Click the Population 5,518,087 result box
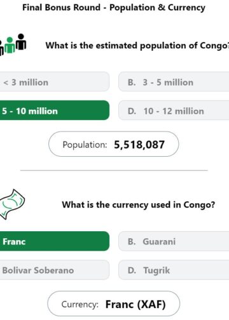Image resolution: width=229 pixels, height=320 pixels. click(114, 144)
